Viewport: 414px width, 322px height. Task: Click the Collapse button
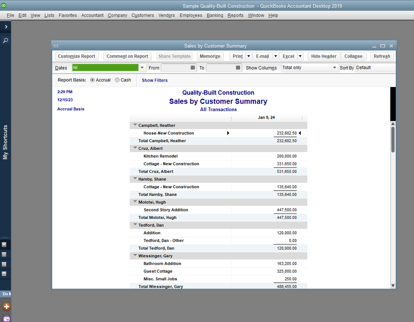coord(353,56)
